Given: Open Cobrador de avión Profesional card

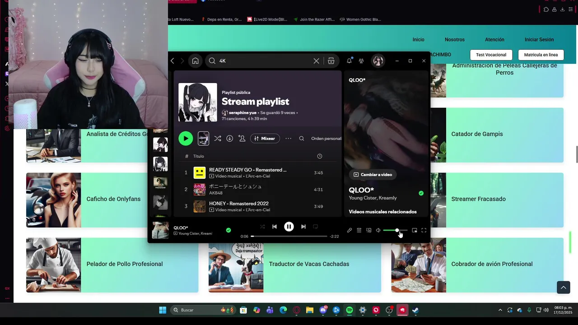Looking at the screenshot, I should point(477,265).
